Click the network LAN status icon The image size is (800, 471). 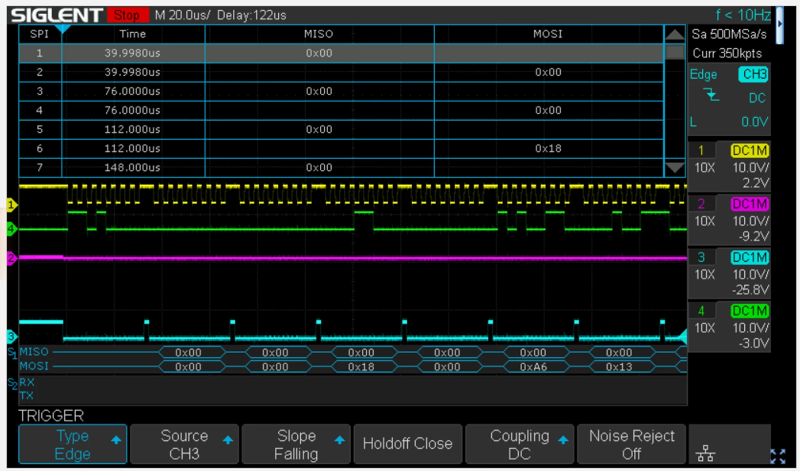pyautogui.click(x=705, y=453)
